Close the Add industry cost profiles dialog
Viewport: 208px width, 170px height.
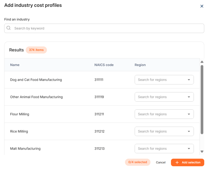coord(202,6)
